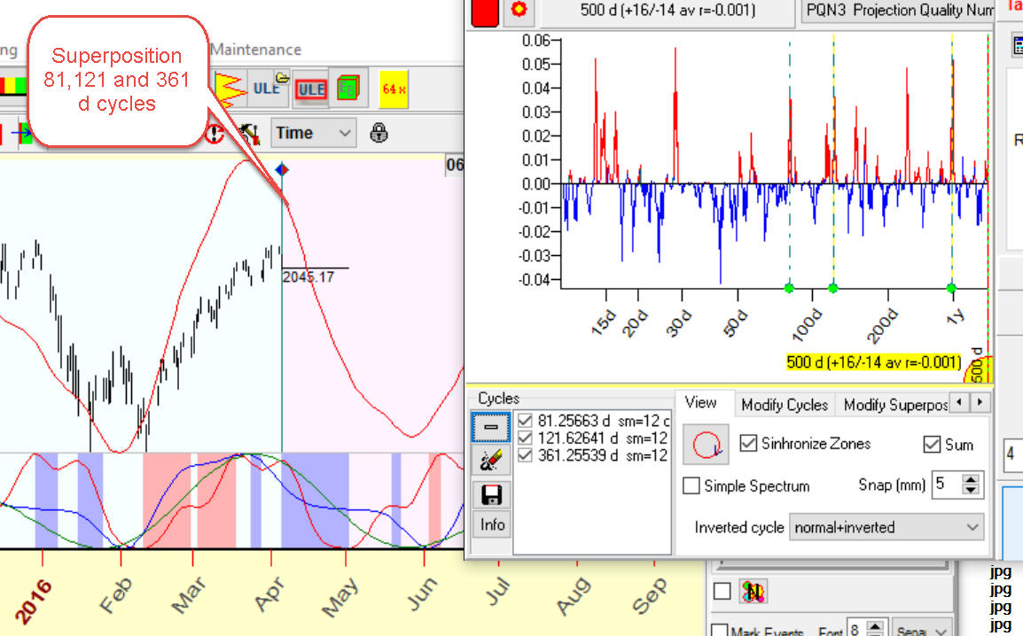Screen dimensions: 1023x636
Task: Click the remove cycle minus button
Action: (490, 428)
